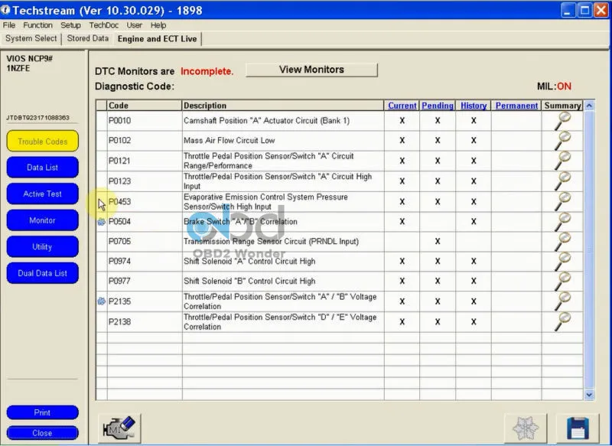The width and height of the screenshot is (612, 446).
Task: Select the P0453 code cell
Action: pyautogui.click(x=144, y=201)
